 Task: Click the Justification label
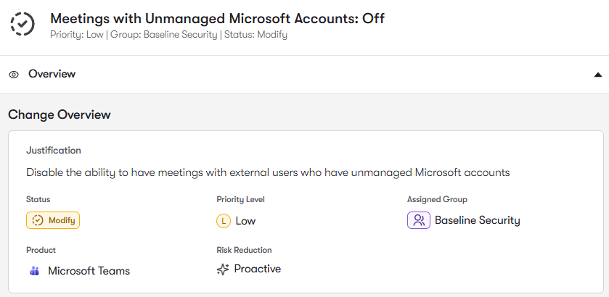click(x=54, y=151)
